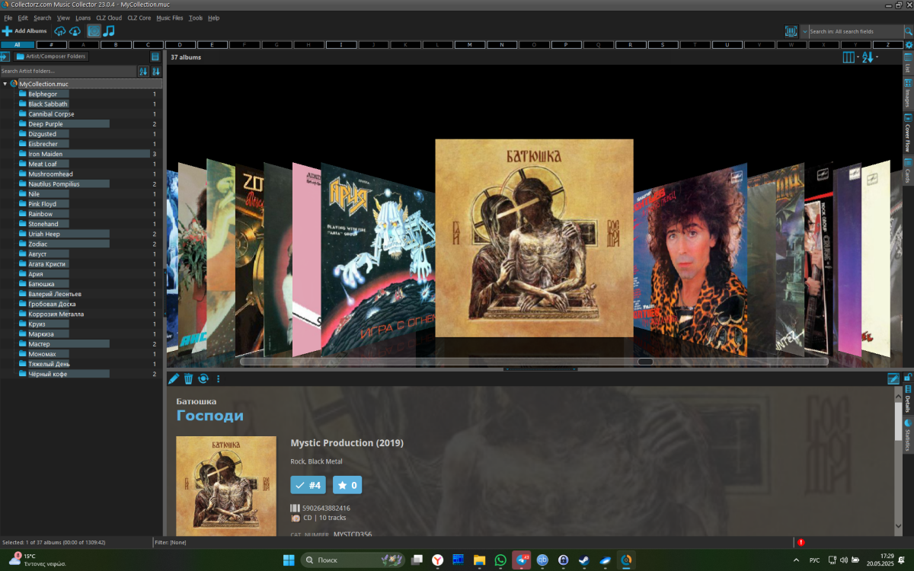
Task: Open the CLZ Cloud account icon
Action: tap(75, 31)
